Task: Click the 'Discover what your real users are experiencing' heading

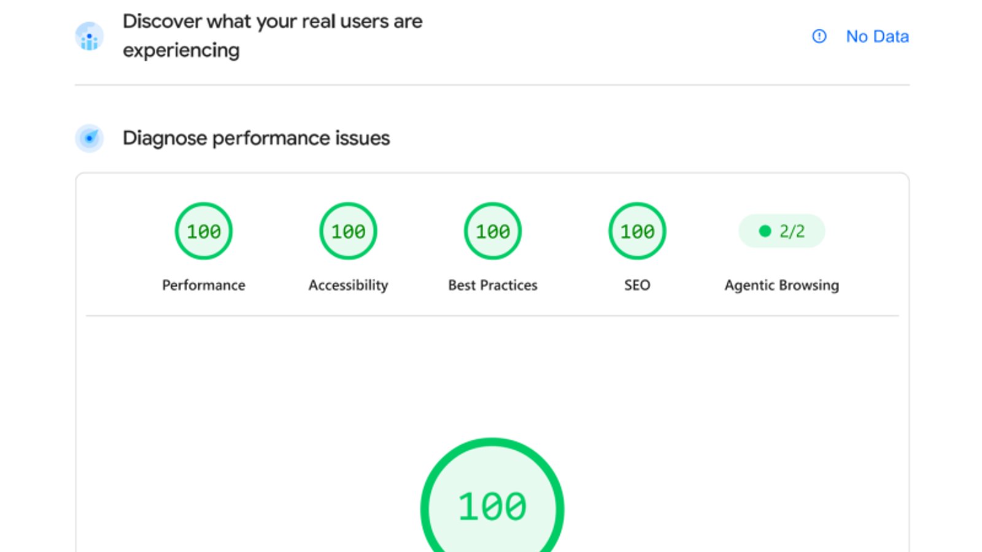Action: [273, 36]
